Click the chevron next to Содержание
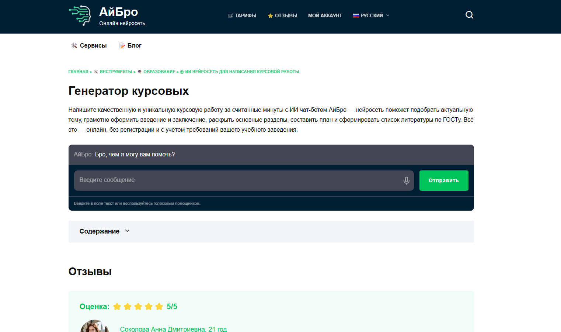This screenshot has height=332, width=561. tap(127, 231)
